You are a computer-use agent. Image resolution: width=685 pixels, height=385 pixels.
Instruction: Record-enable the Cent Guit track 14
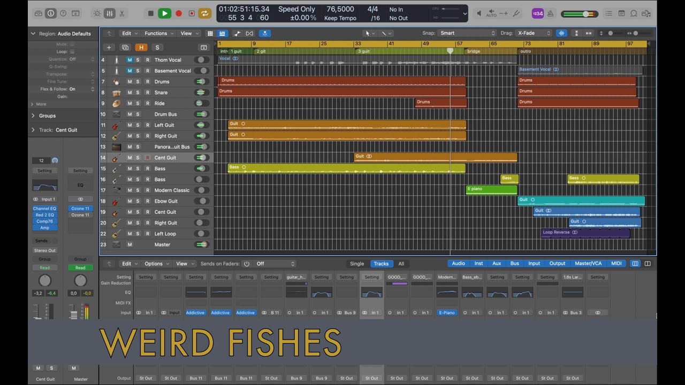[x=147, y=158]
